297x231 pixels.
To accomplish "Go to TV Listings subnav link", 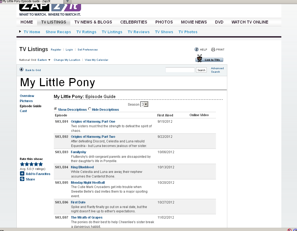I will pos(112,32).
